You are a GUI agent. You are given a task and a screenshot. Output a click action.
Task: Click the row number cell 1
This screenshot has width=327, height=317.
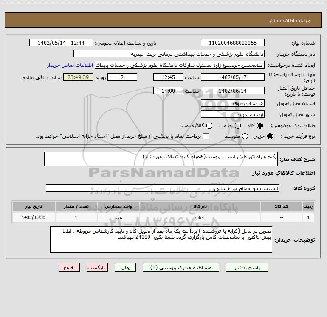(x=308, y=217)
